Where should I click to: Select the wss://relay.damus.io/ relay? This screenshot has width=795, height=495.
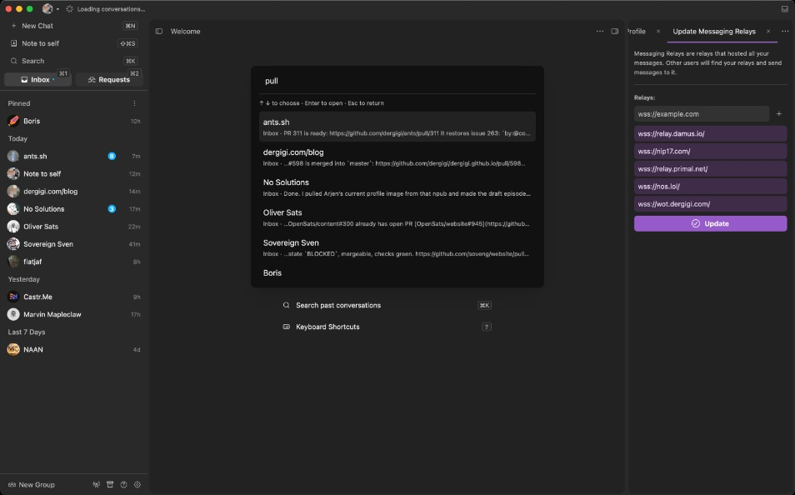[710, 134]
